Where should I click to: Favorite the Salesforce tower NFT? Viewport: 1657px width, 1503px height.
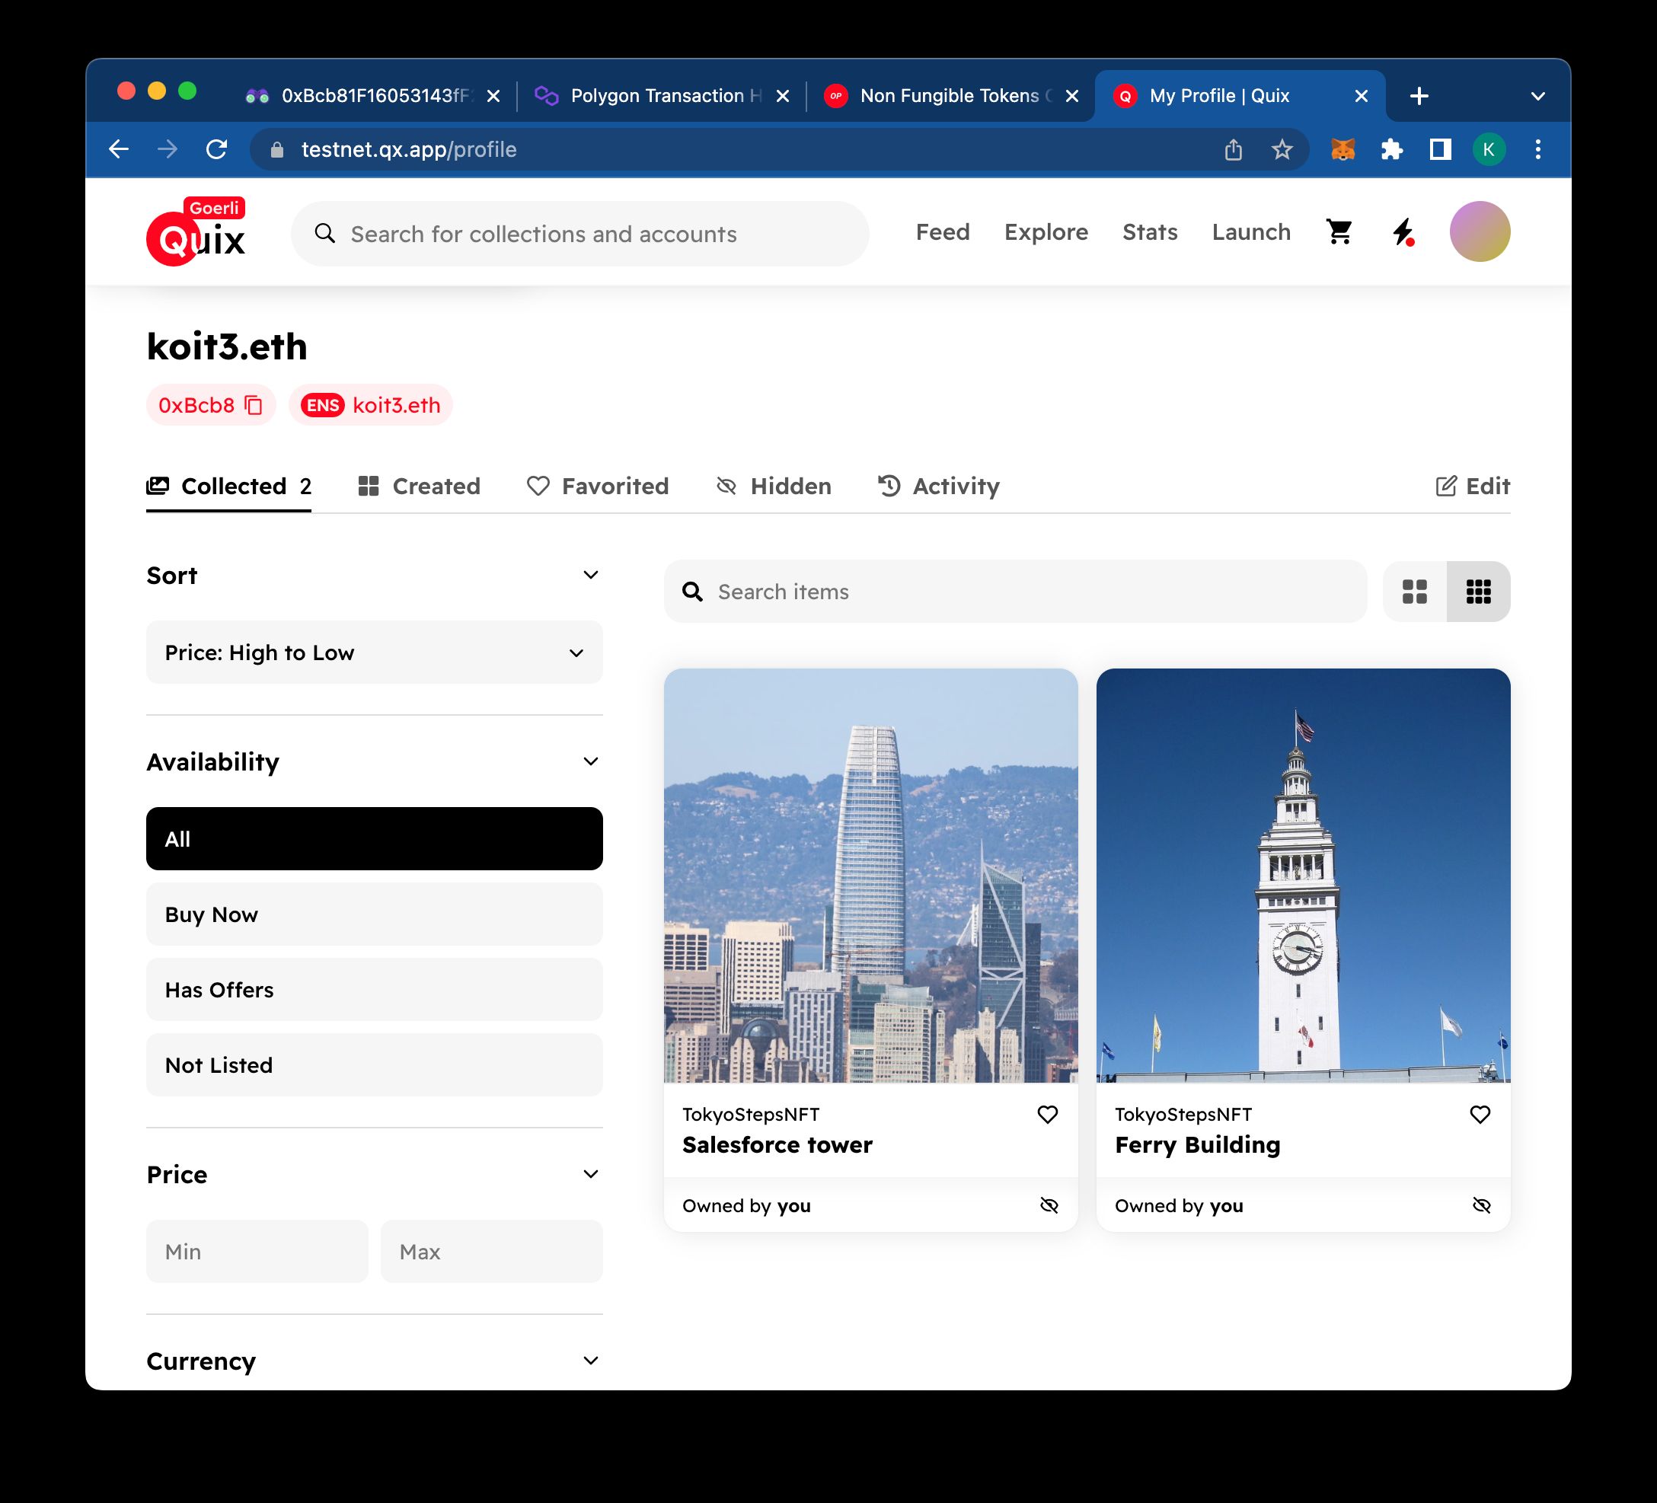(1047, 1115)
